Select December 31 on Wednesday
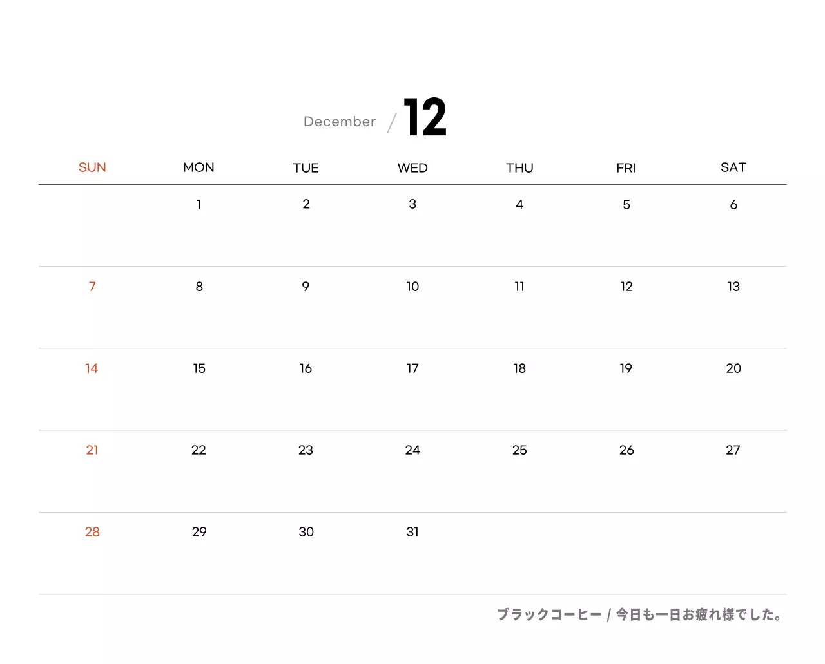 click(412, 532)
